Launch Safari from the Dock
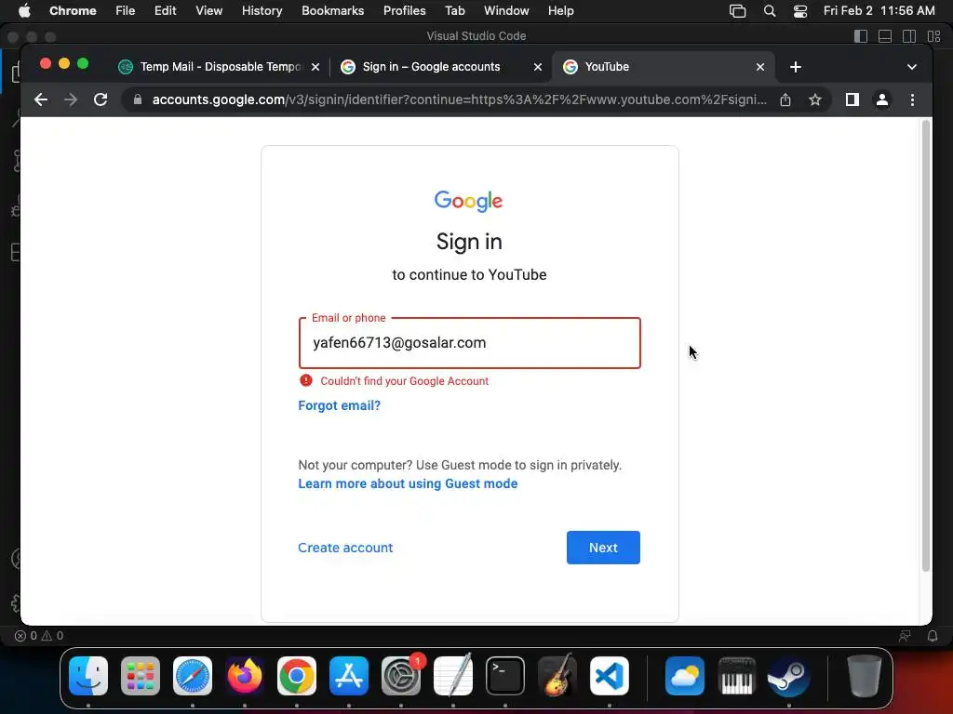The width and height of the screenshot is (953, 714). pos(193,676)
